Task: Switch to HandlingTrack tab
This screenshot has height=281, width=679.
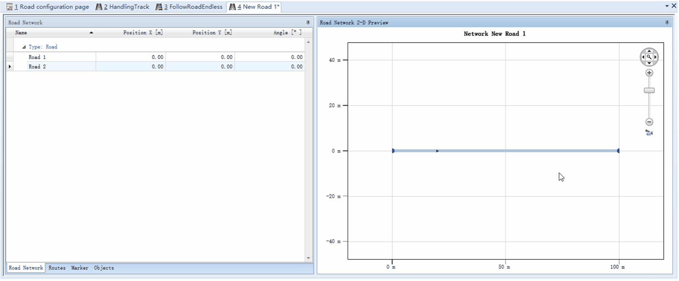Action: pos(122,7)
